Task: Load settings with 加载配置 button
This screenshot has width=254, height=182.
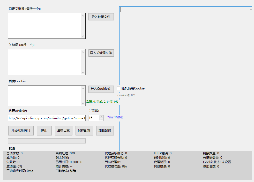Action: 105,131
